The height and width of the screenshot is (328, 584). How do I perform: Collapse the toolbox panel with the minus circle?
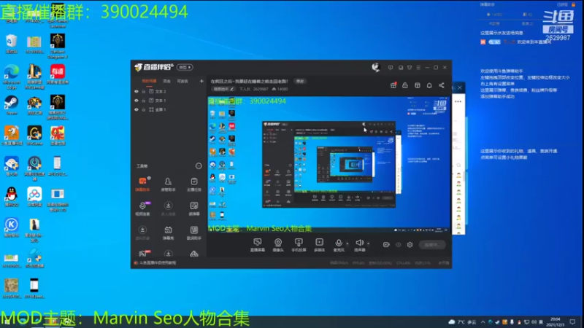click(199, 166)
